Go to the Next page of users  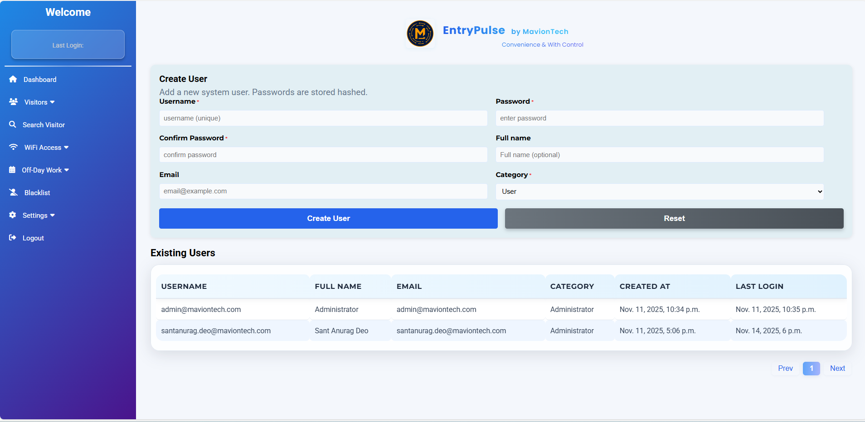(x=837, y=368)
